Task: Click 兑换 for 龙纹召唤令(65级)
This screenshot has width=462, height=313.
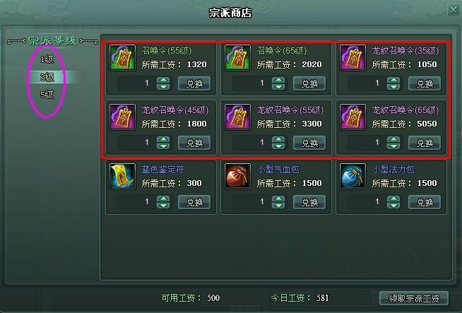Action: click(x=425, y=143)
